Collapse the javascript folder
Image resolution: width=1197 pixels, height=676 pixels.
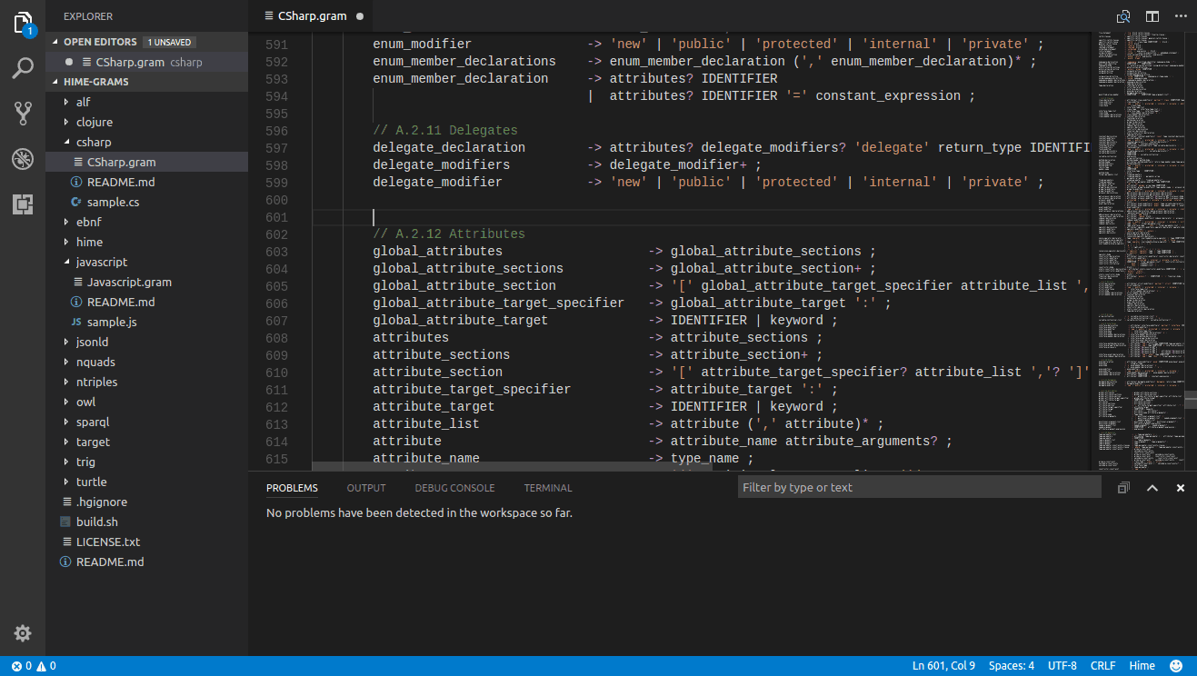101,262
